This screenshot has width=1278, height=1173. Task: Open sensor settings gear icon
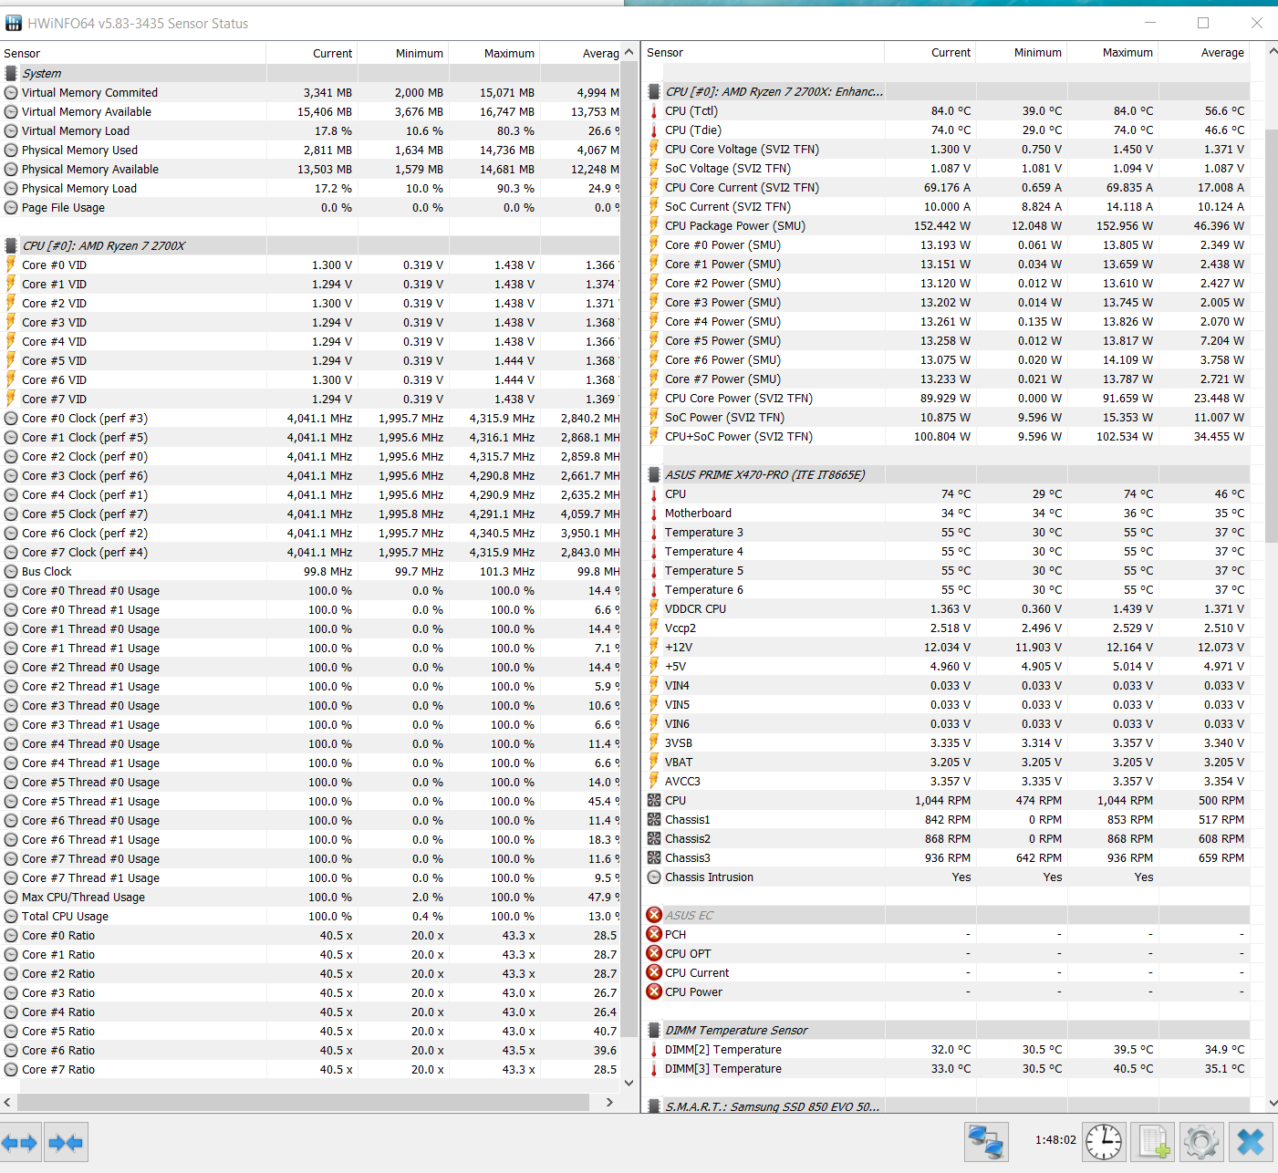click(x=1201, y=1141)
